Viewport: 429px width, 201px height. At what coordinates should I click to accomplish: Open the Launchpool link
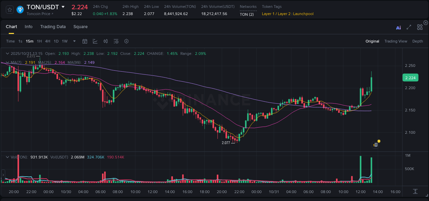pyautogui.click(x=303, y=14)
